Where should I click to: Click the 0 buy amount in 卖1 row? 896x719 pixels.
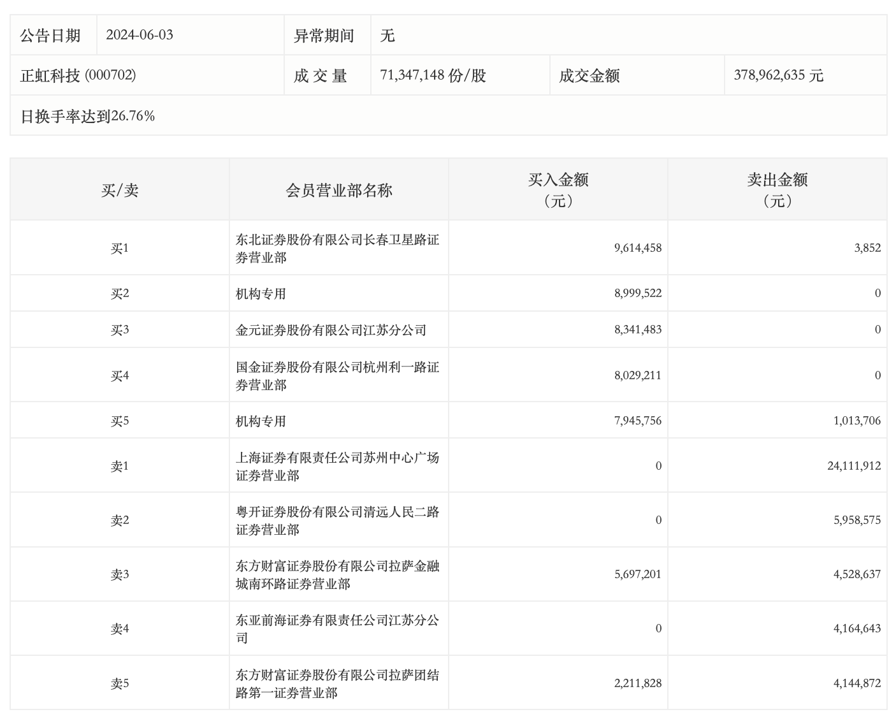pyautogui.click(x=658, y=466)
